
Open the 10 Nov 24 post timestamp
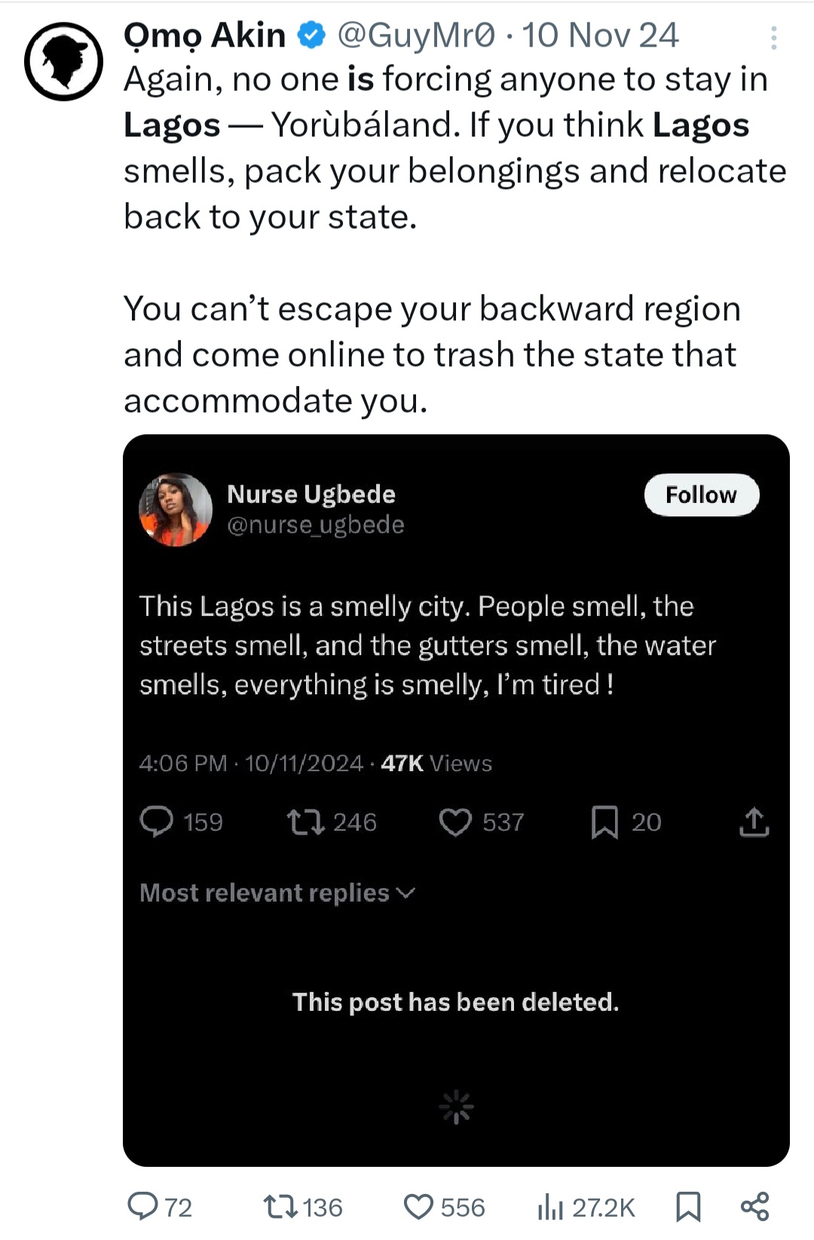click(x=600, y=35)
